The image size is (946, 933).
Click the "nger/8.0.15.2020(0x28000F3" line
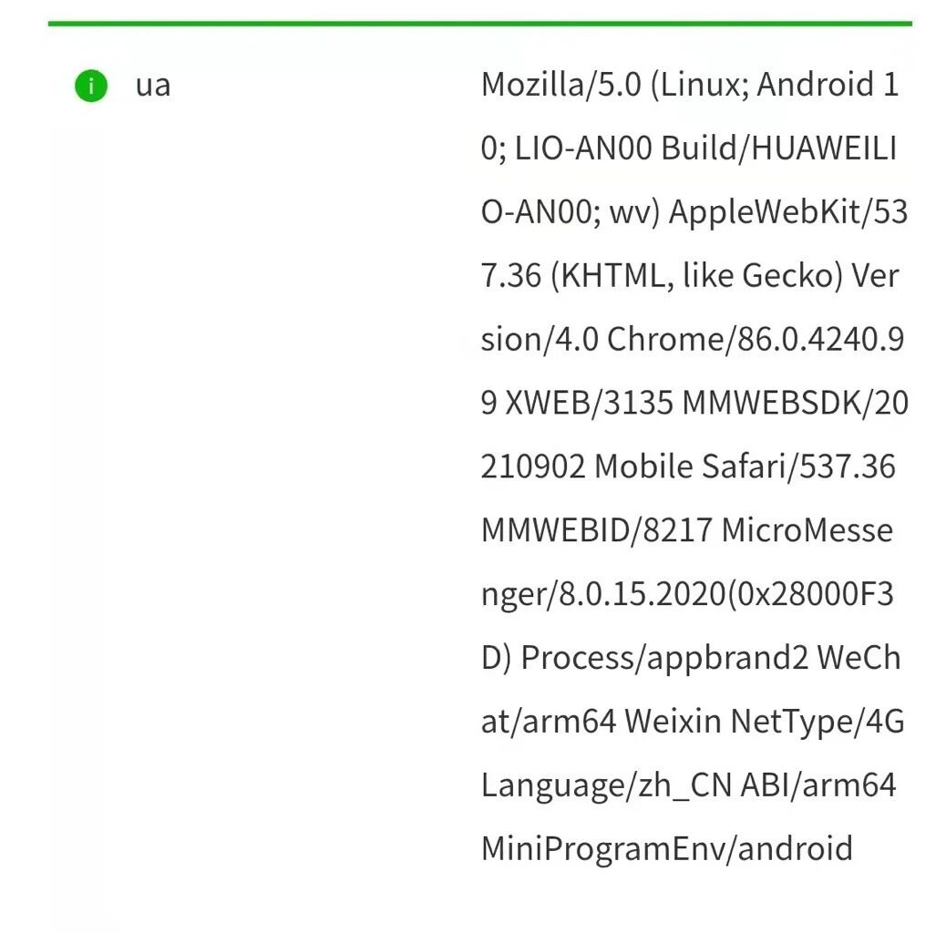[x=687, y=594]
